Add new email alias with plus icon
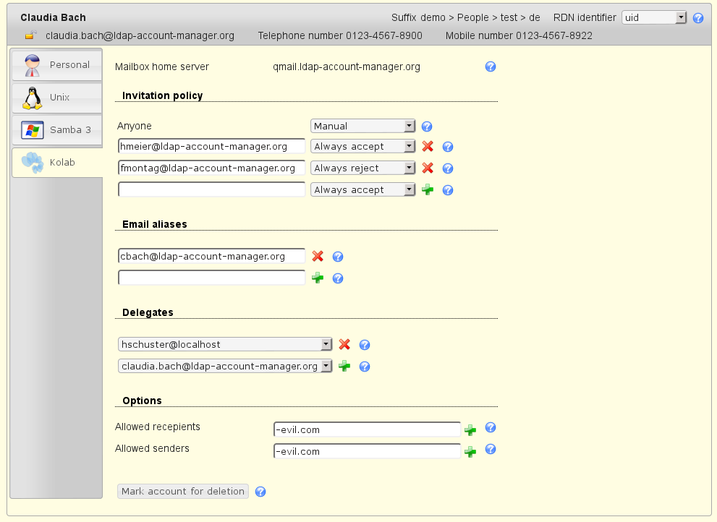Image resolution: width=717 pixels, height=522 pixels. pos(318,278)
